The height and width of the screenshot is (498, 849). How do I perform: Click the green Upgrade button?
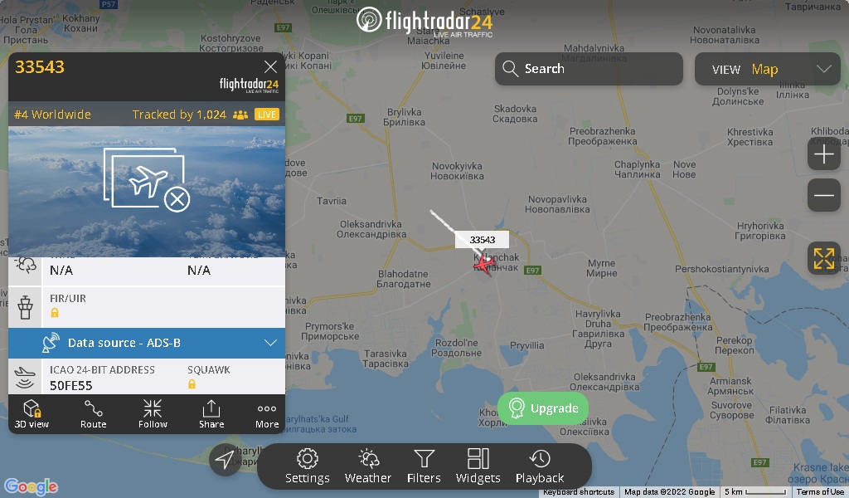point(543,408)
